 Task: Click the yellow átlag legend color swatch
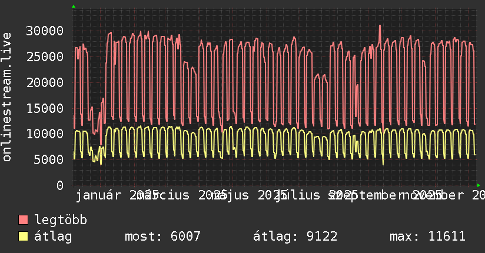(x=24, y=237)
